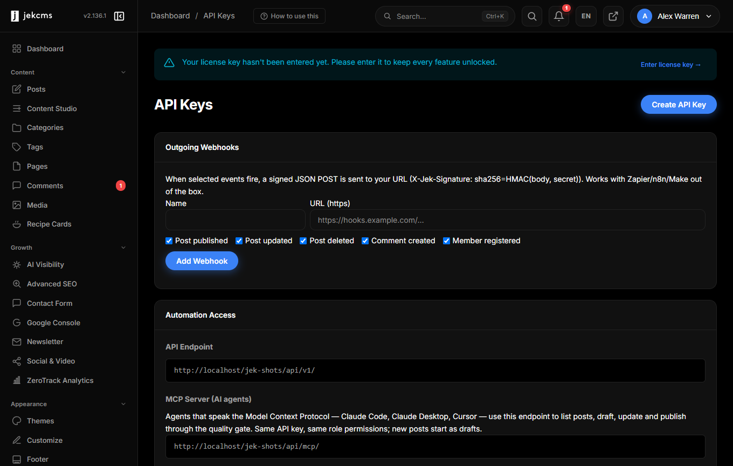Click the red Comments count badge

[x=121, y=186]
